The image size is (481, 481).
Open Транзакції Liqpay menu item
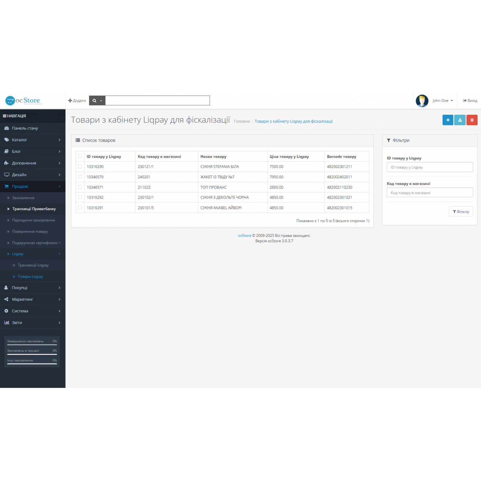(33, 265)
